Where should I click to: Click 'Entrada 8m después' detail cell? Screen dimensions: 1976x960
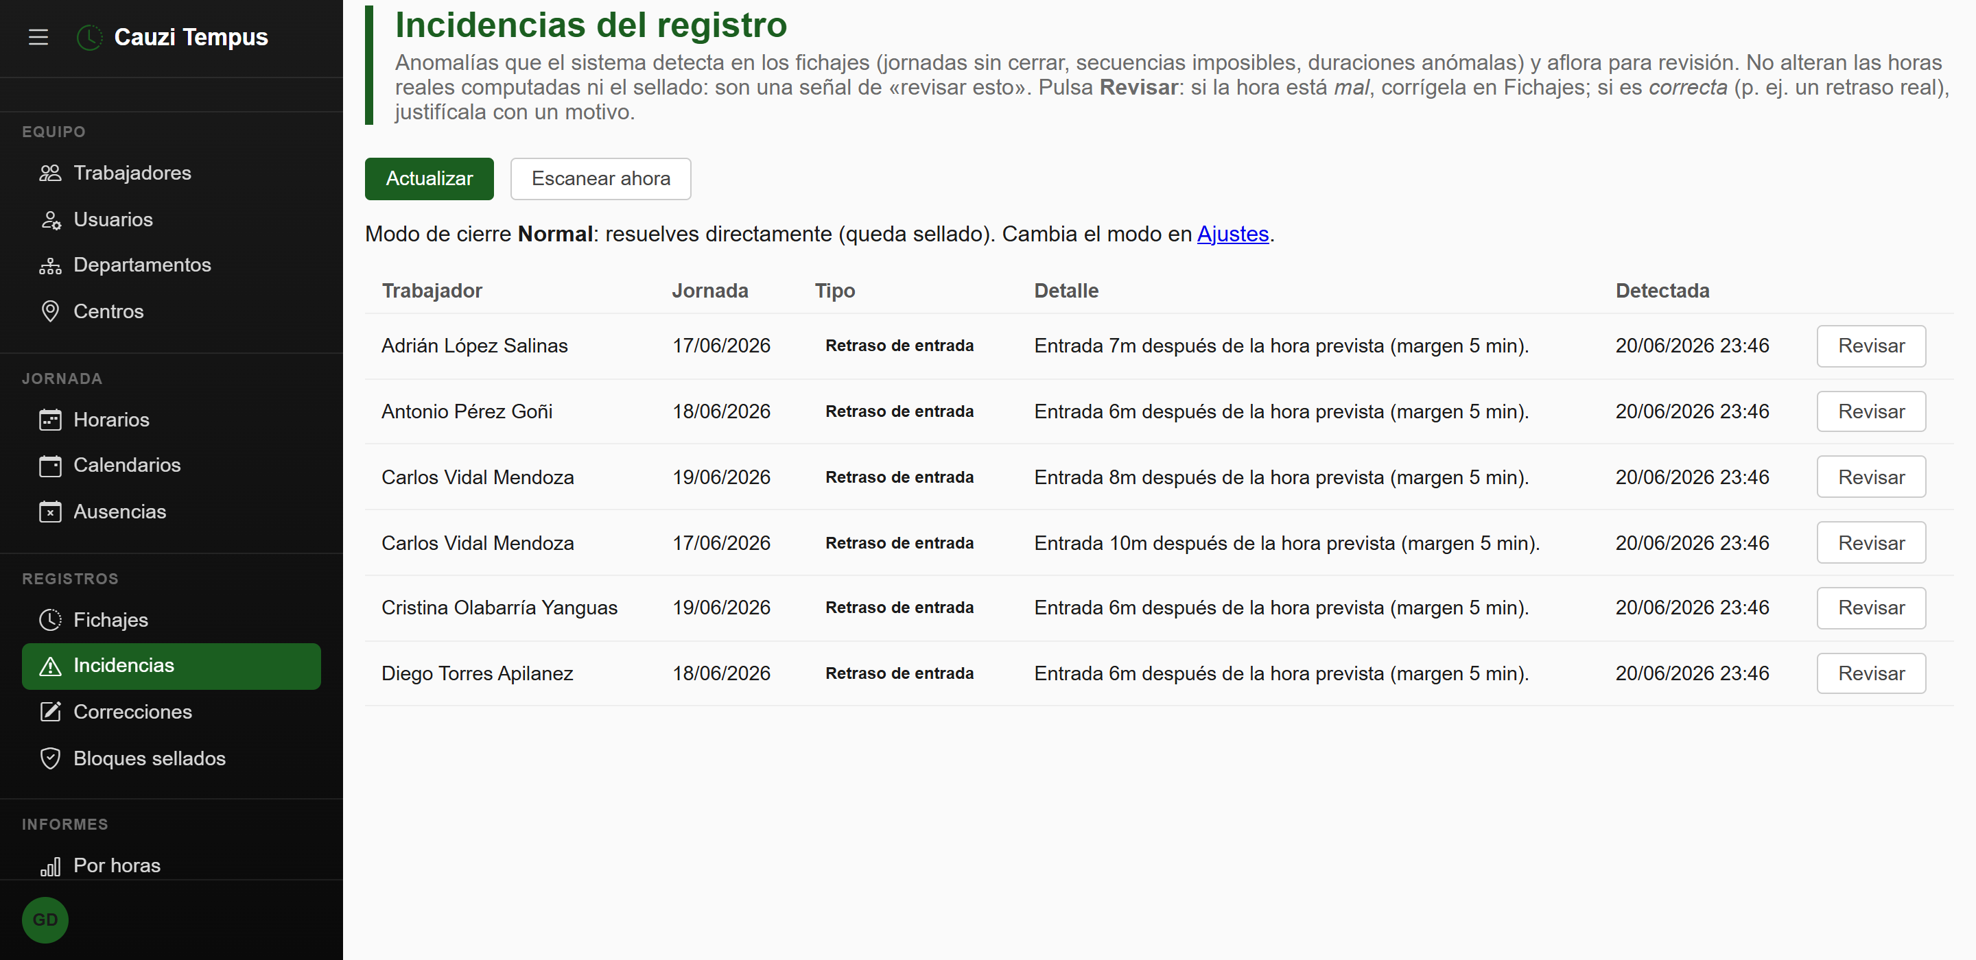(1280, 477)
